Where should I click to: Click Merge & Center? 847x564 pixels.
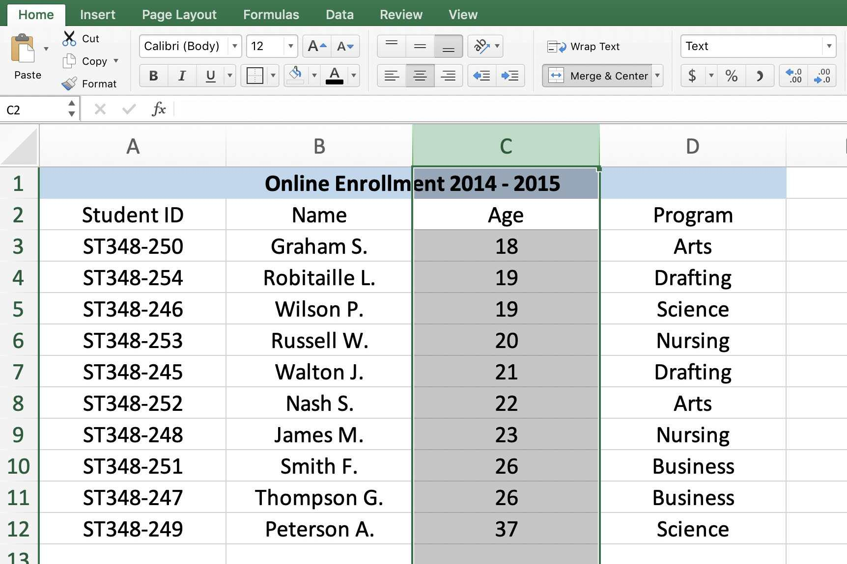[597, 76]
